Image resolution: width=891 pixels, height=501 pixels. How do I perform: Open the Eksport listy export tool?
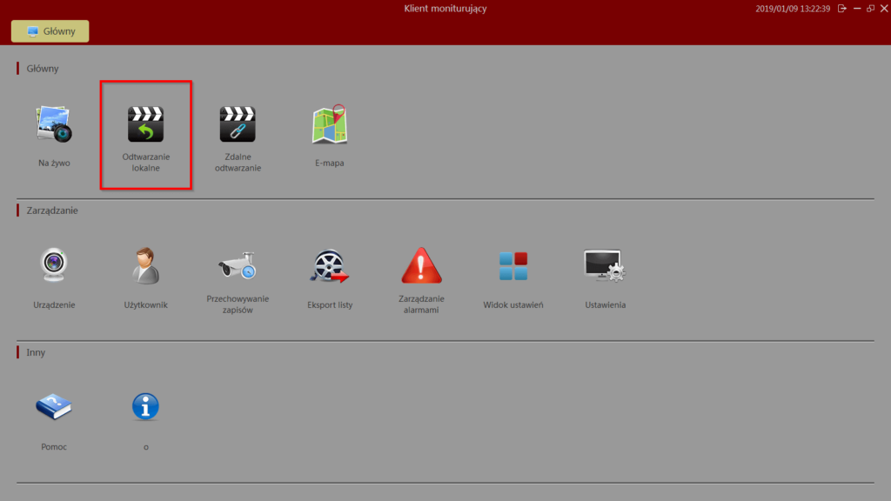point(330,266)
